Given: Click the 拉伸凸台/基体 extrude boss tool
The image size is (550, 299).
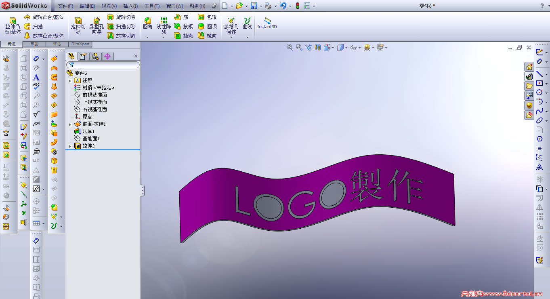Looking at the screenshot, I should (13, 26).
